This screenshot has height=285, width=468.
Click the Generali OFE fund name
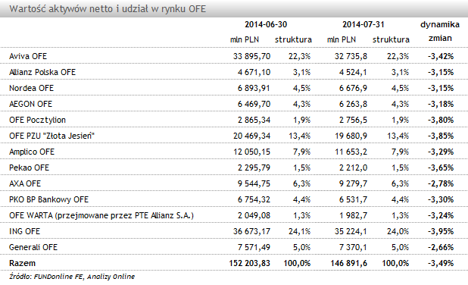coord(33,247)
